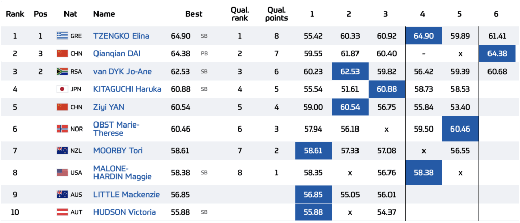520x223 pixels.
Task: Click the South Africa flag icon
Action: pyautogui.click(x=62, y=72)
